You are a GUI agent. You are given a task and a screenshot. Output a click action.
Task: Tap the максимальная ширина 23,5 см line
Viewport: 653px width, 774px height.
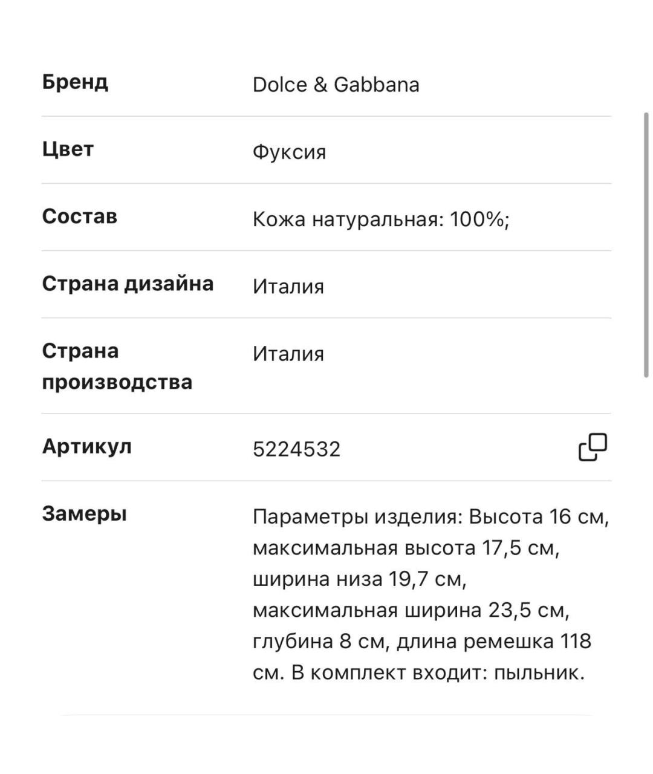tap(411, 610)
